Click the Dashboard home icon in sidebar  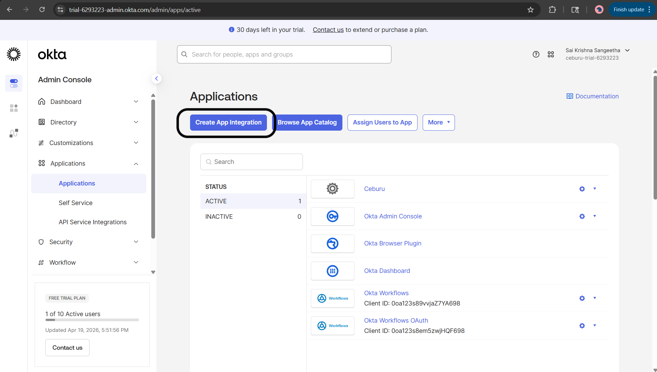pos(42,101)
